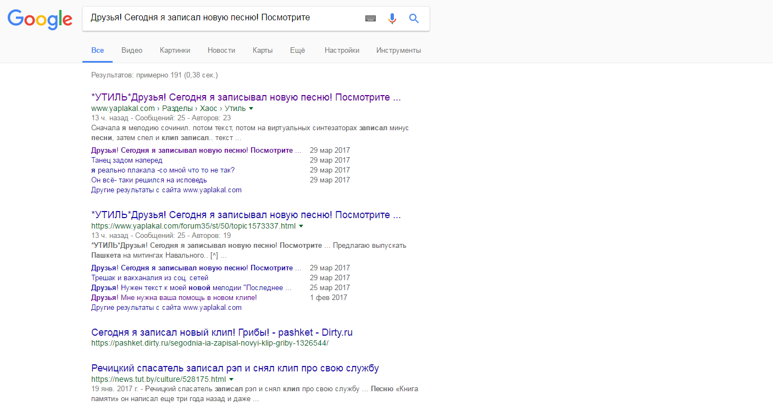The width and height of the screenshot is (773, 411).
Task: Expand the arrow after news.tut.by URL
Action: pos(231,379)
